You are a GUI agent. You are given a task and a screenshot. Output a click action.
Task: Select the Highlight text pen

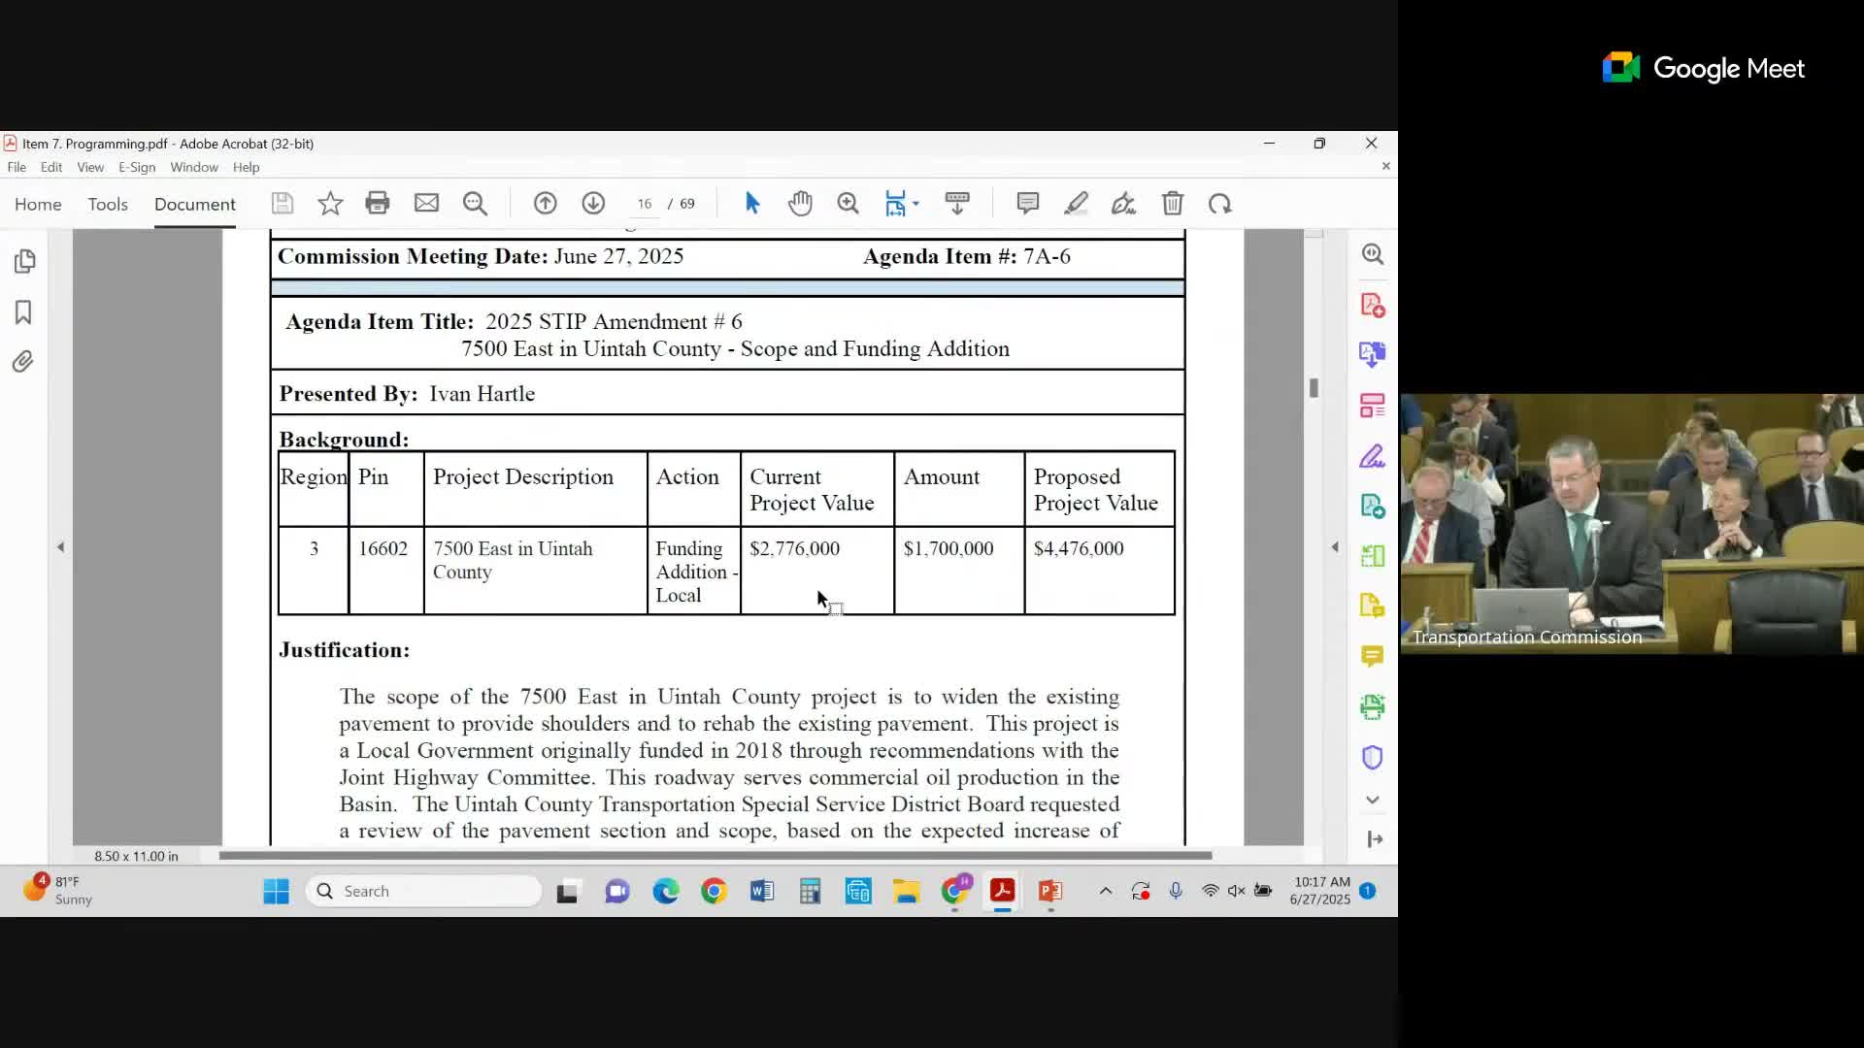1076,204
